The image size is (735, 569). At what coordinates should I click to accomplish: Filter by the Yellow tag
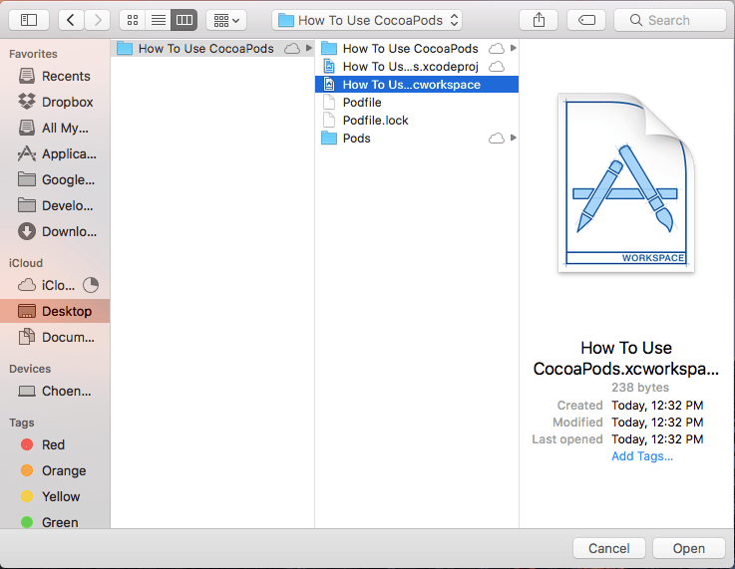pyautogui.click(x=55, y=496)
